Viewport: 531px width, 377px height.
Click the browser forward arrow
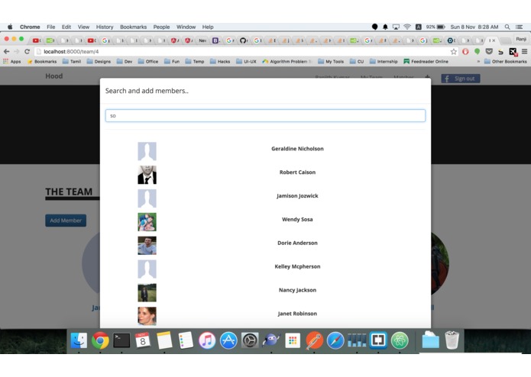coord(16,51)
